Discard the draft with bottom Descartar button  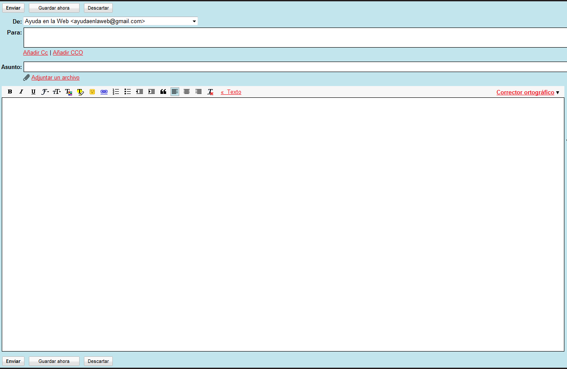[98, 361]
